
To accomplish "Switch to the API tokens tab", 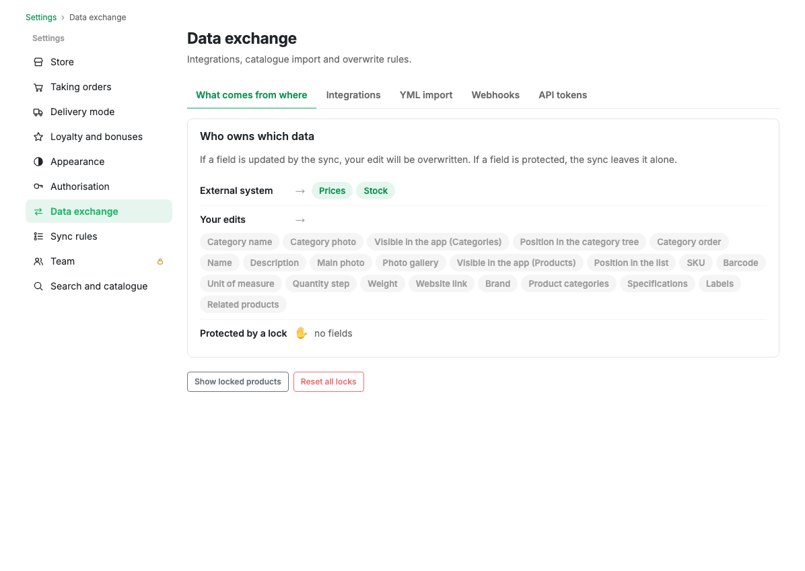I will (563, 95).
